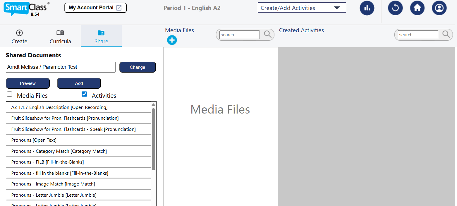Click the circular refresh arrow icon
The width and height of the screenshot is (457, 206).
pos(395,8)
